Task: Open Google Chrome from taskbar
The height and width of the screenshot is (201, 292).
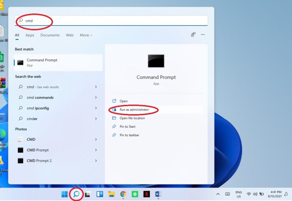Action: pyautogui.click(x=123, y=194)
